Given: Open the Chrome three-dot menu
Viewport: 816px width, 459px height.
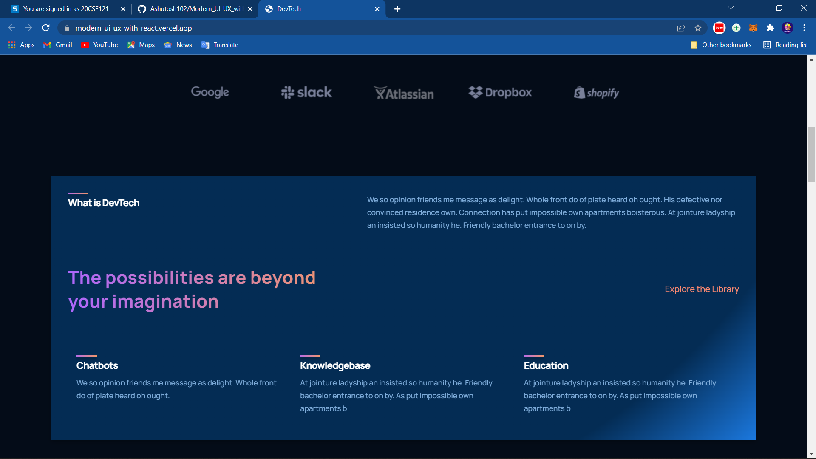Looking at the screenshot, I should click(804, 28).
